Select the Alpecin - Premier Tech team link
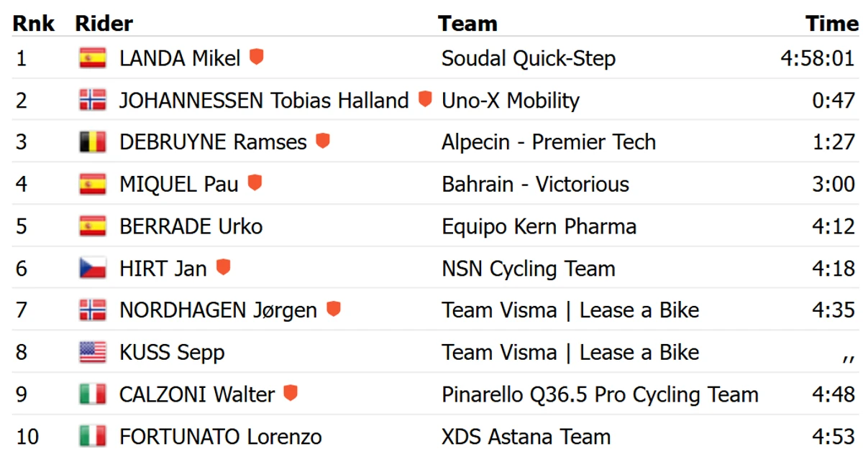This screenshot has height=454, width=863. click(549, 142)
